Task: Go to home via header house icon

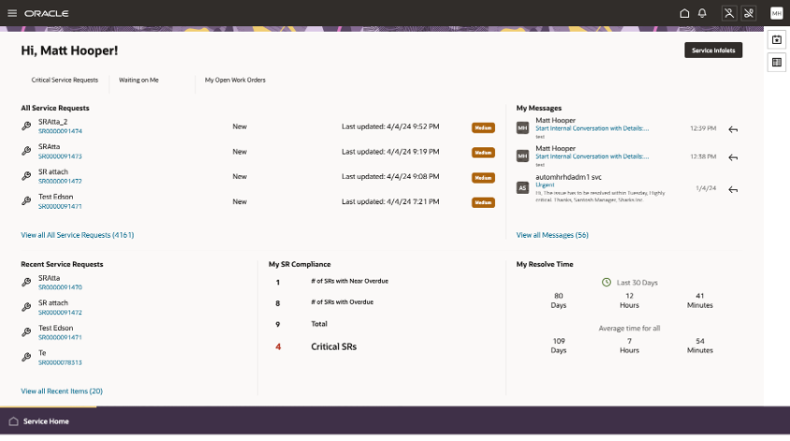Action: (684, 13)
